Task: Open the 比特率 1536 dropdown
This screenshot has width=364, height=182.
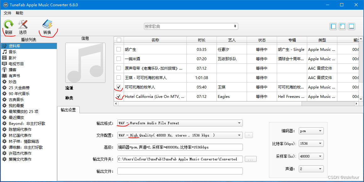Action: click(311, 143)
